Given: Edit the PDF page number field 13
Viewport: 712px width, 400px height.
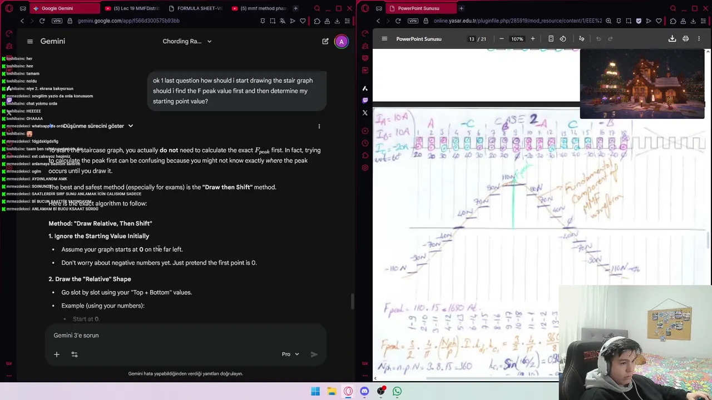Looking at the screenshot, I should pos(472,39).
